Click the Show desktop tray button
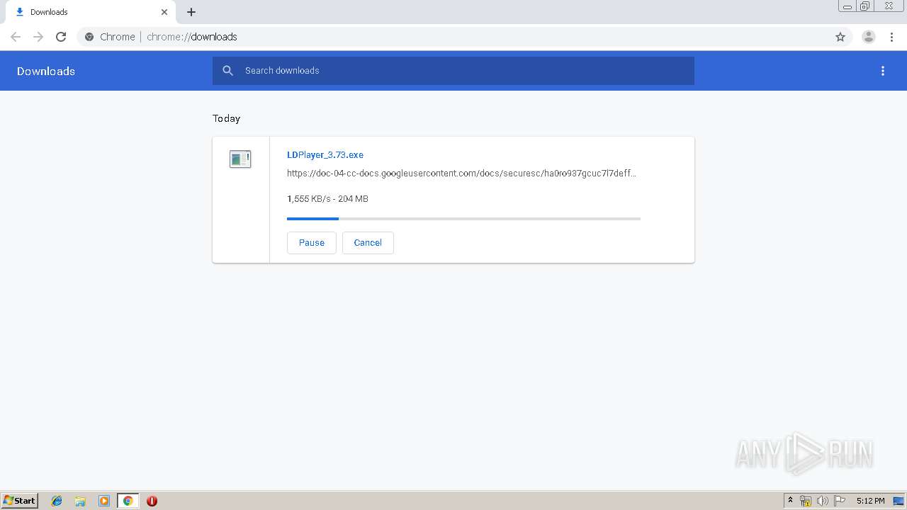Image resolution: width=907 pixels, height=510 pixels. click(899, 501)
